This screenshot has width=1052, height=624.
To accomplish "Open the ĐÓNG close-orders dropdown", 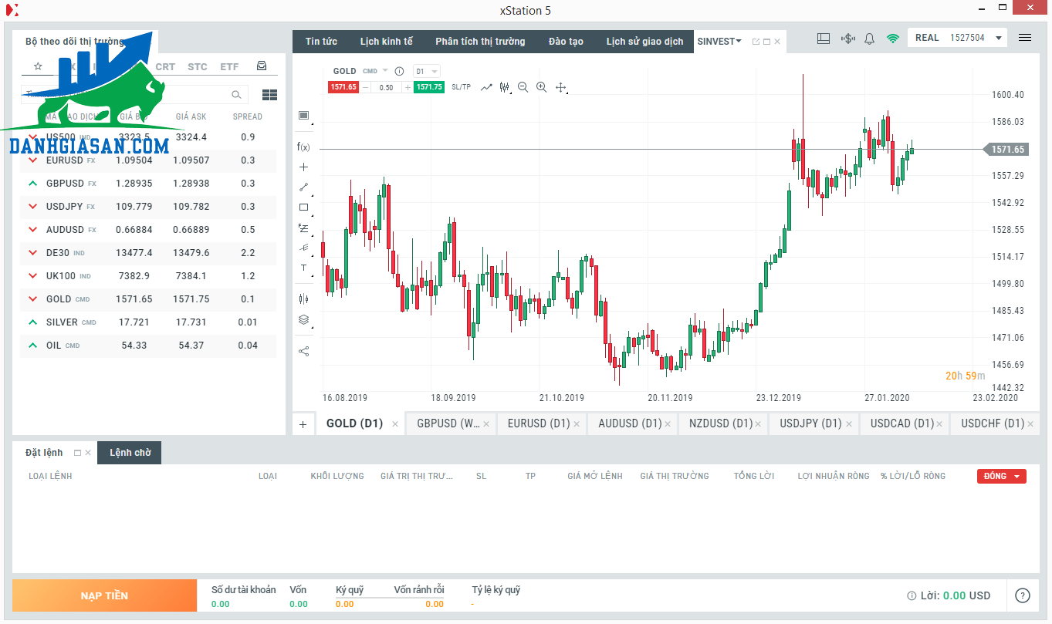I will click(x=1002, y=476).
